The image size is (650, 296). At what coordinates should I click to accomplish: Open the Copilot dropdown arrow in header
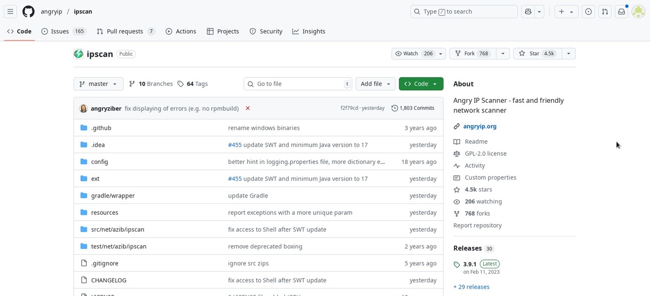(x=540, y=11)
